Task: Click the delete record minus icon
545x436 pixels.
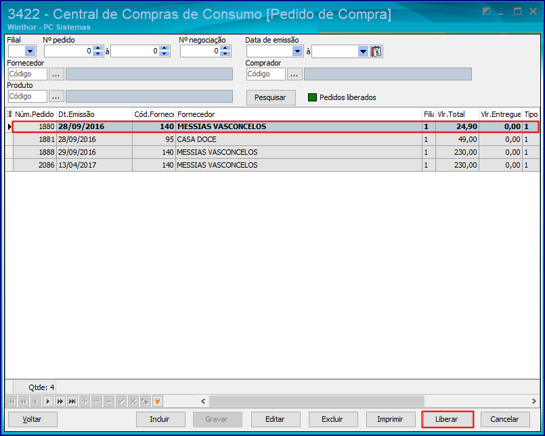Action: (97, 402)
